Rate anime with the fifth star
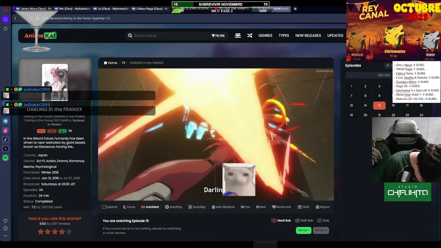The height and width of the screenshot is (248, 441). (69, 232)
